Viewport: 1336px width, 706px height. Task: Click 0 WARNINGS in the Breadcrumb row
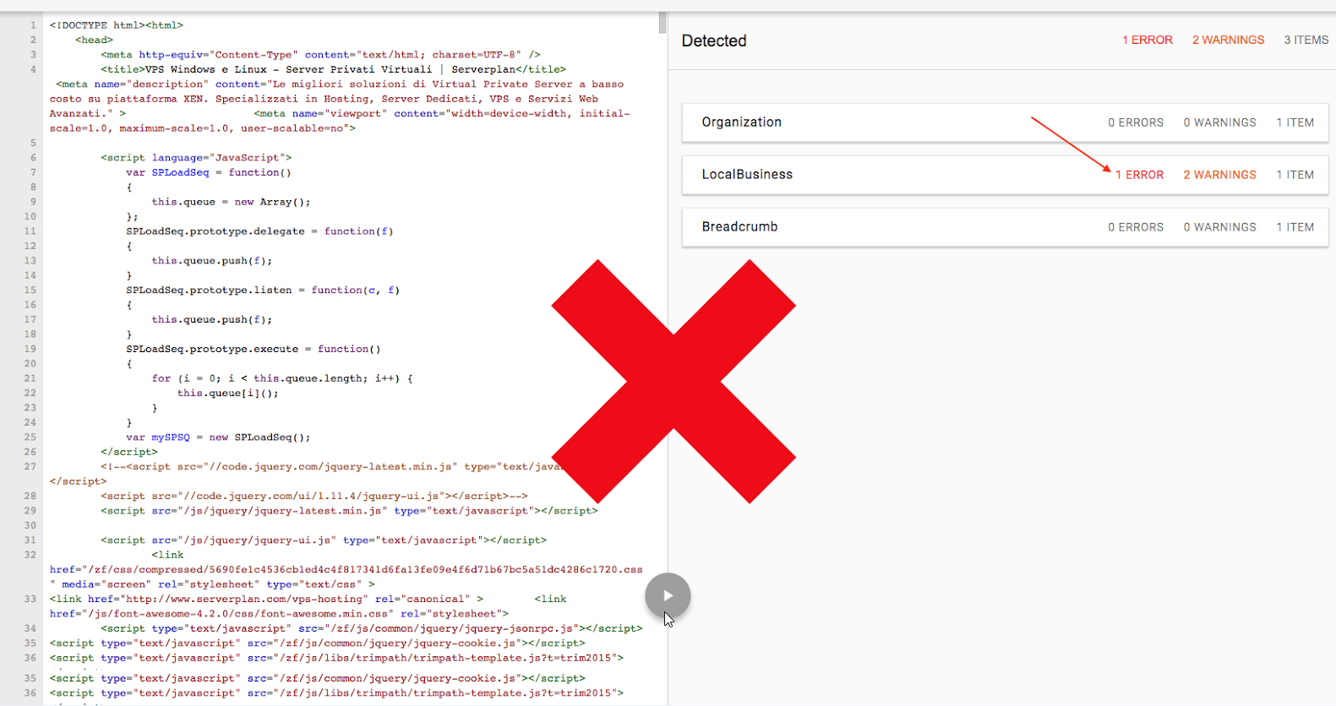tap(1219, 227)
